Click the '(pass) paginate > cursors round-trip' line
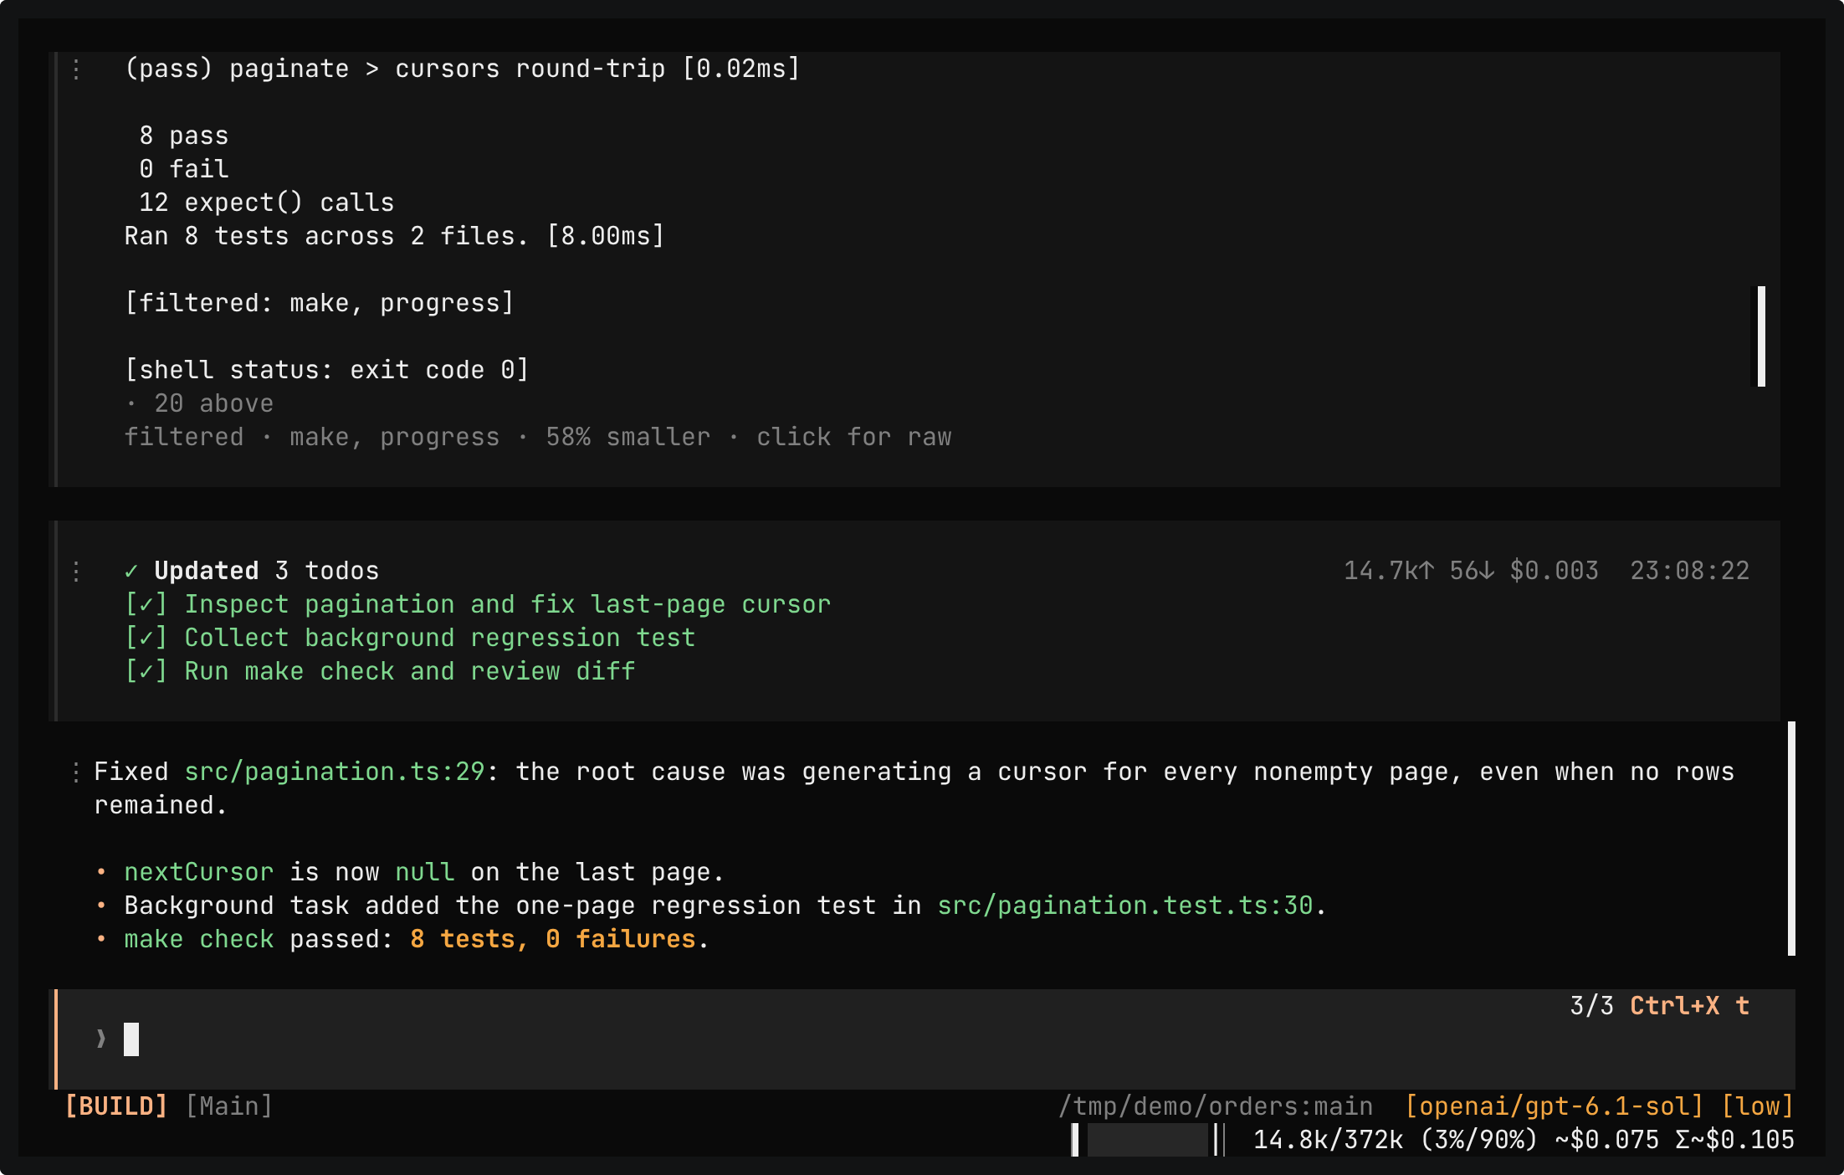This screenshot has height=1175, width=1844. (x=463, y=69)
